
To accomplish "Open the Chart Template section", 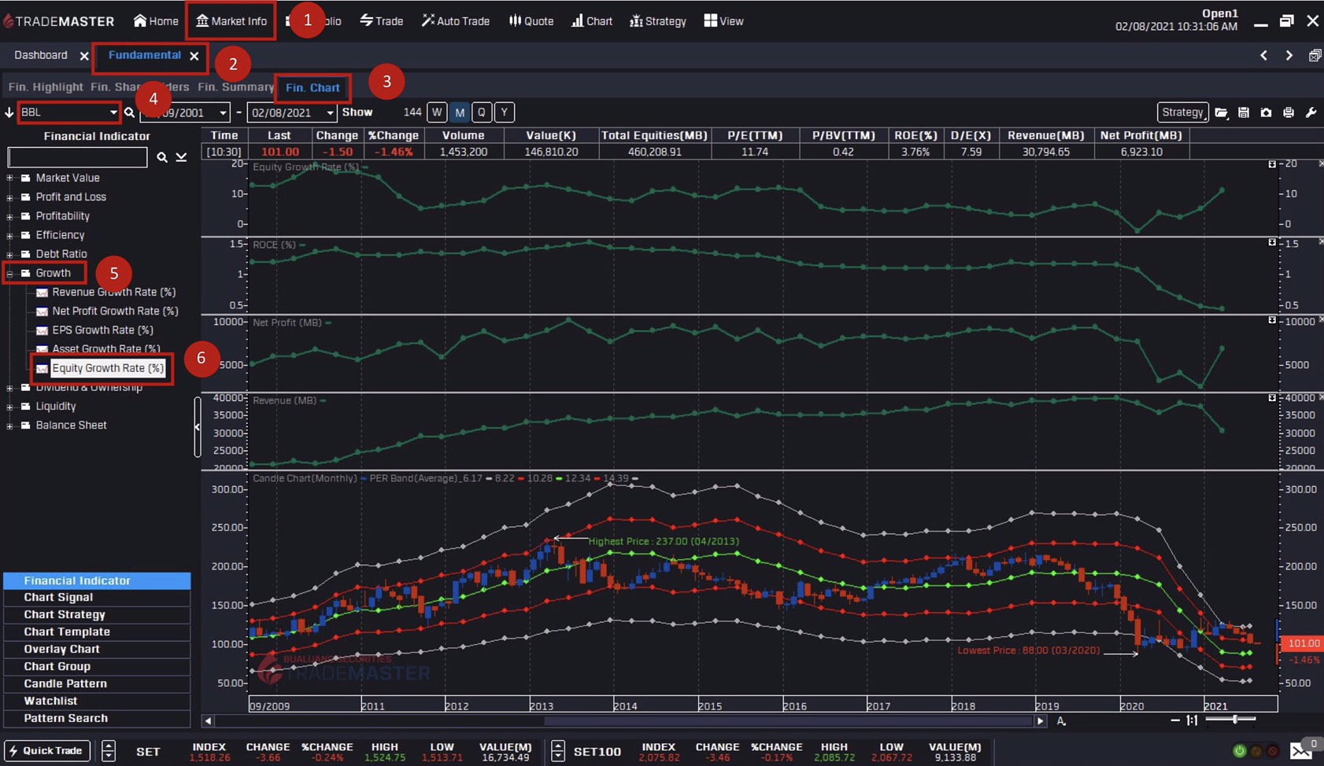I will [97, 632].
